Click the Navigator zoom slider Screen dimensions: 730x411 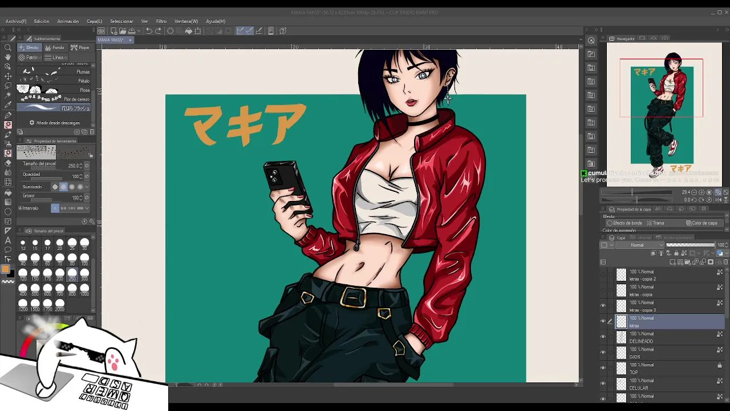point(637,192)
